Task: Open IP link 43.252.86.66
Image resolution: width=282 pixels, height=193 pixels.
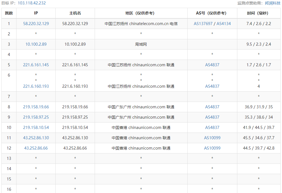Action: [36, 148]
